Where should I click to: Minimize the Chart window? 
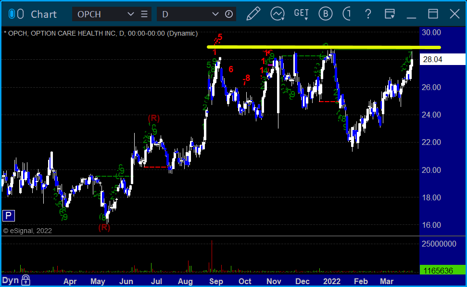(411, 17)
